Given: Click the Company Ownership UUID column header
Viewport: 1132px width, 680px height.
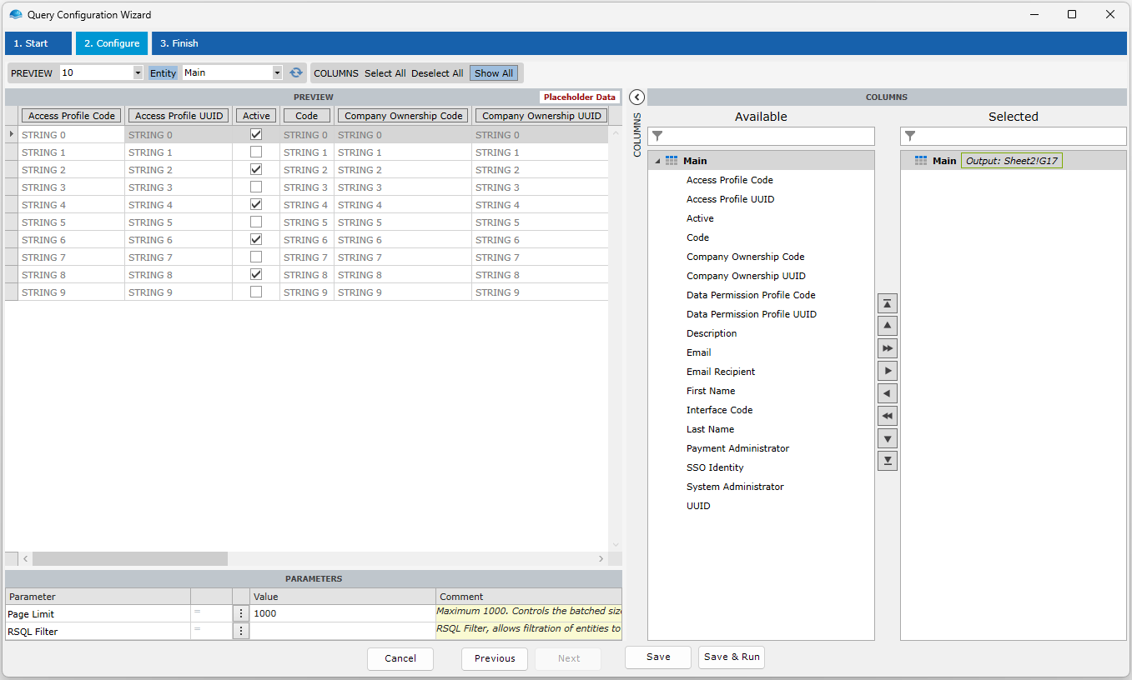Looking at the screenshot, I should [x=541, y=116].
